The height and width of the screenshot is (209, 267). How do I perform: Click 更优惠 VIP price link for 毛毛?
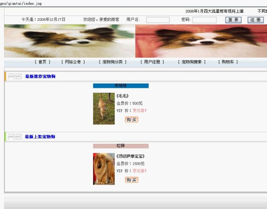coord(139,110)
